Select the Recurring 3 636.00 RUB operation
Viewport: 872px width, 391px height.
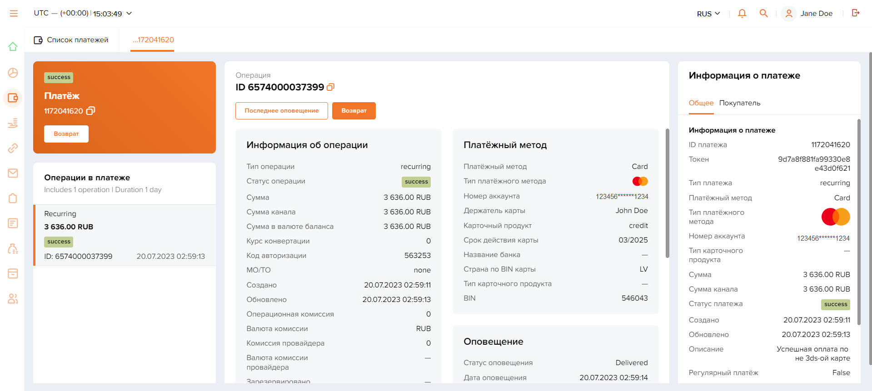[x=125, y=235]
